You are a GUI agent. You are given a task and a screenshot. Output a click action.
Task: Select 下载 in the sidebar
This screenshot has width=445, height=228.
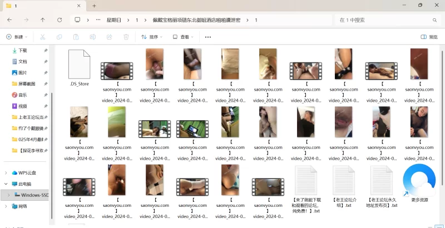22,50
